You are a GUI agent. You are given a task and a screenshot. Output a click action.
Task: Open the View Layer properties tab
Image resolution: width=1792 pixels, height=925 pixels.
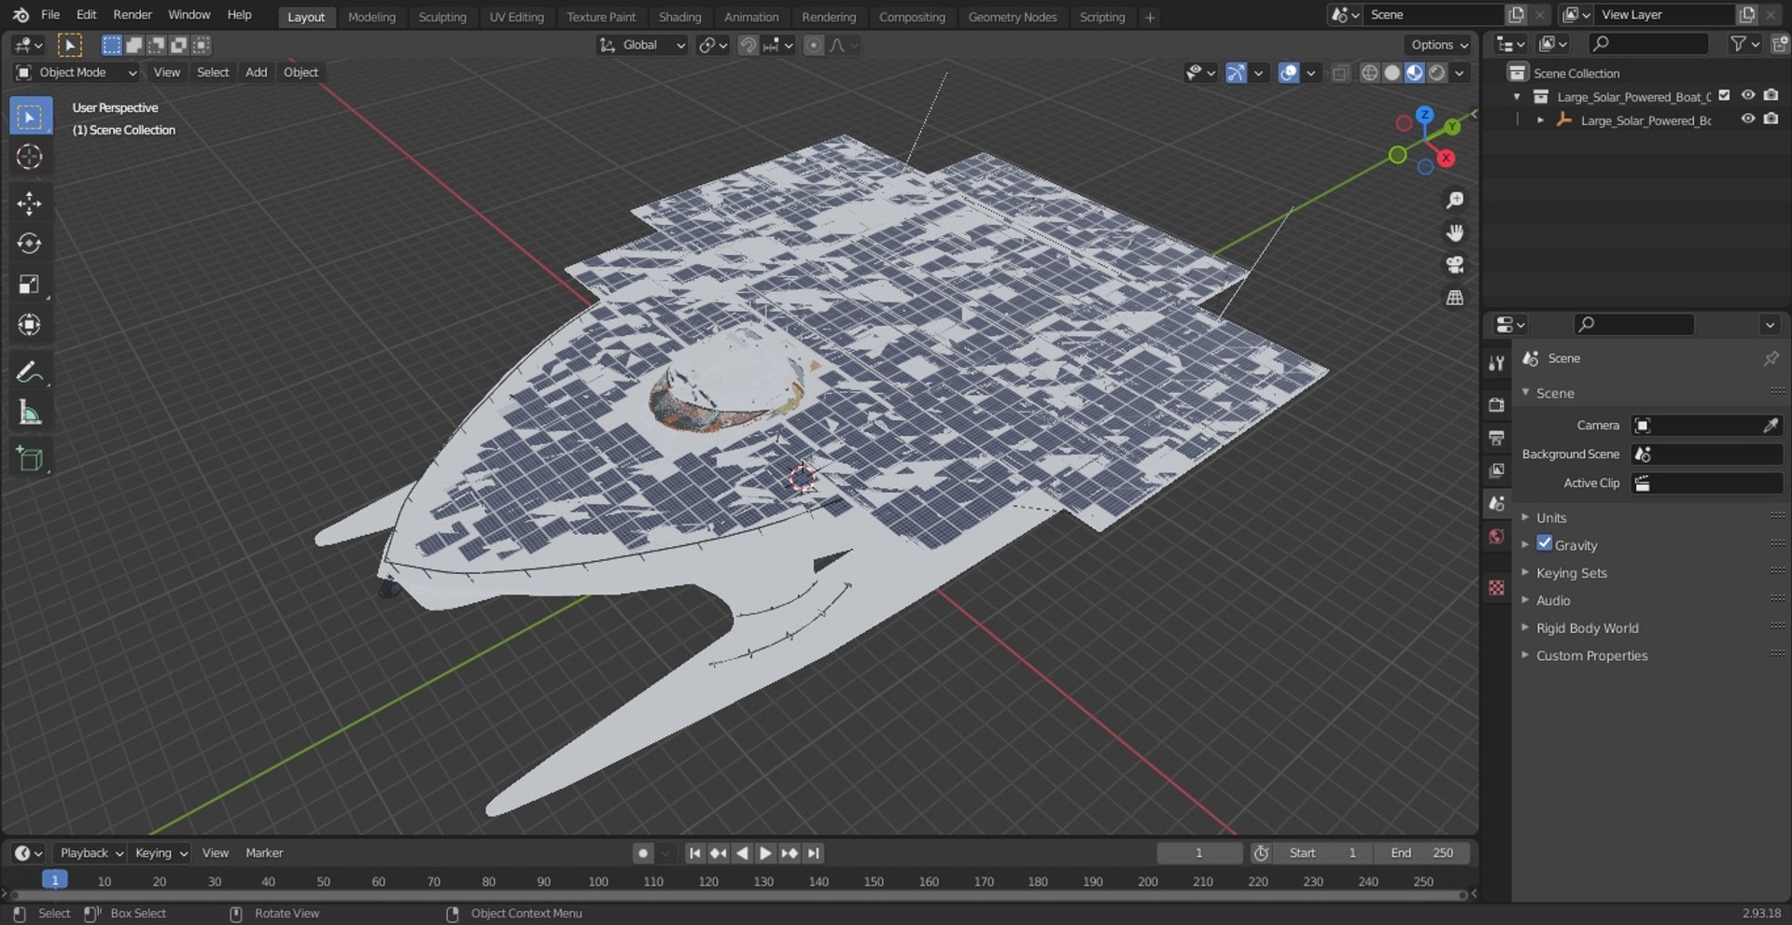[x=1497, y=470]
